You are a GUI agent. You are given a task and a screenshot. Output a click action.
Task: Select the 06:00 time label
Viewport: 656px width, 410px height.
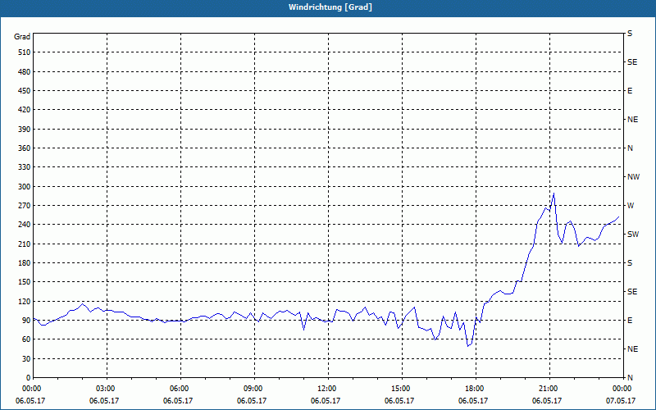180,389
